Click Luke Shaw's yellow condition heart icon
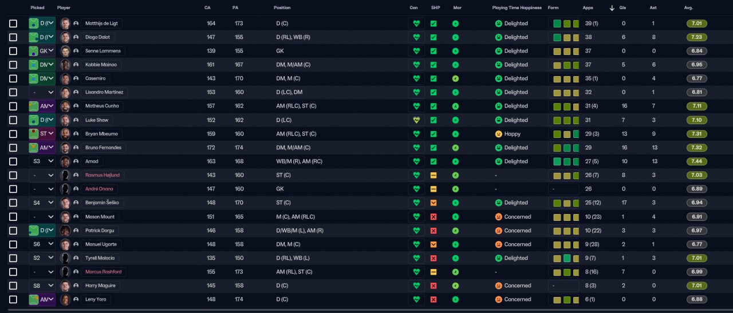Image resolution: width=733 pixels, height=313 pixels. 417,120
